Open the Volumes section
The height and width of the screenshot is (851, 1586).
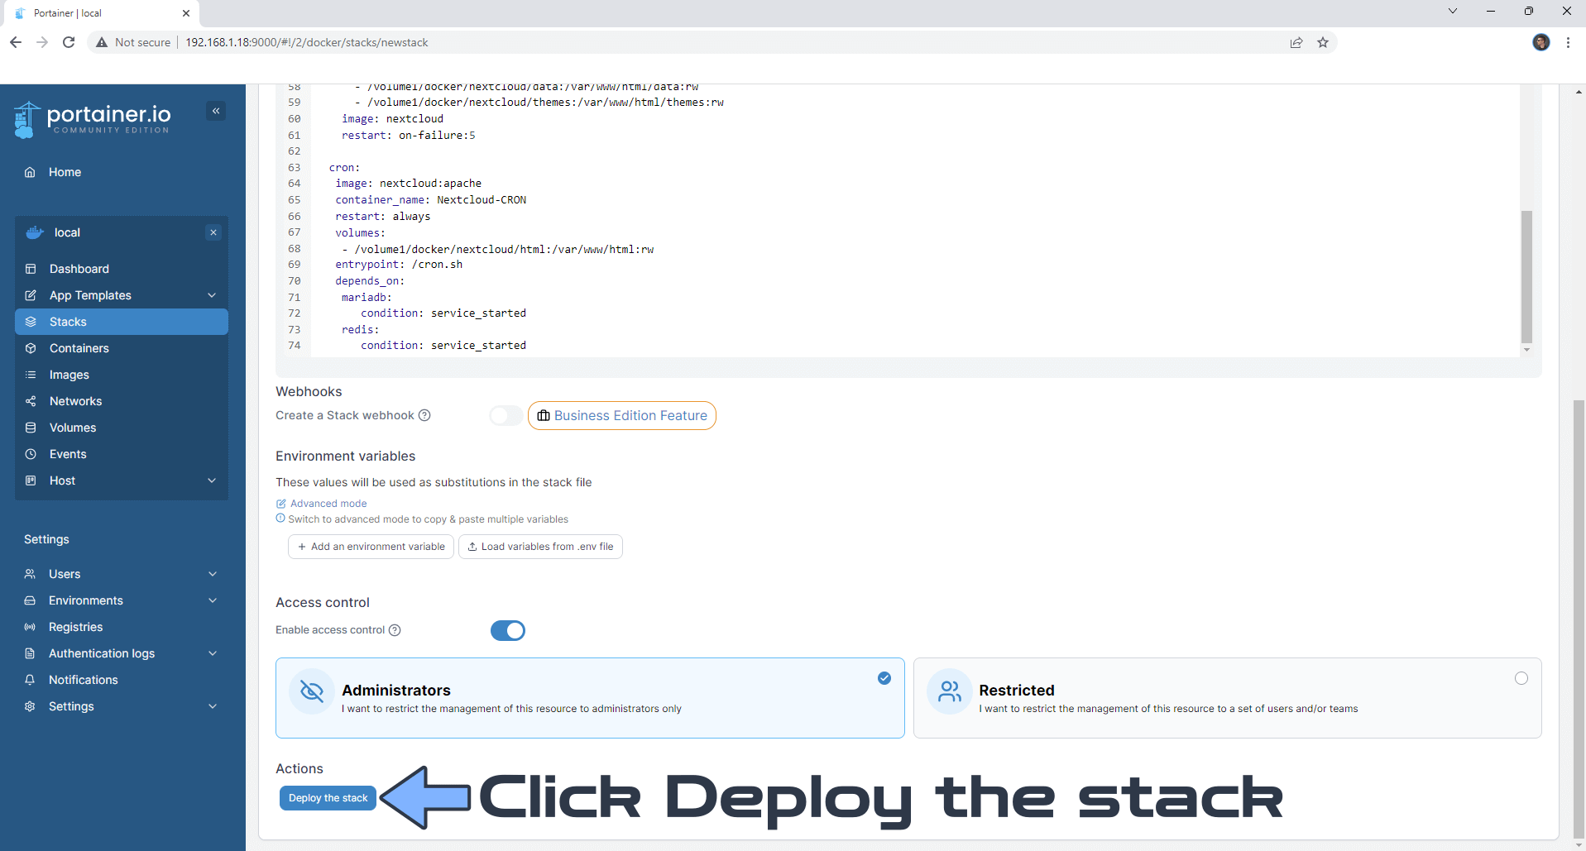pyautogui.click(x=71, y=427)
